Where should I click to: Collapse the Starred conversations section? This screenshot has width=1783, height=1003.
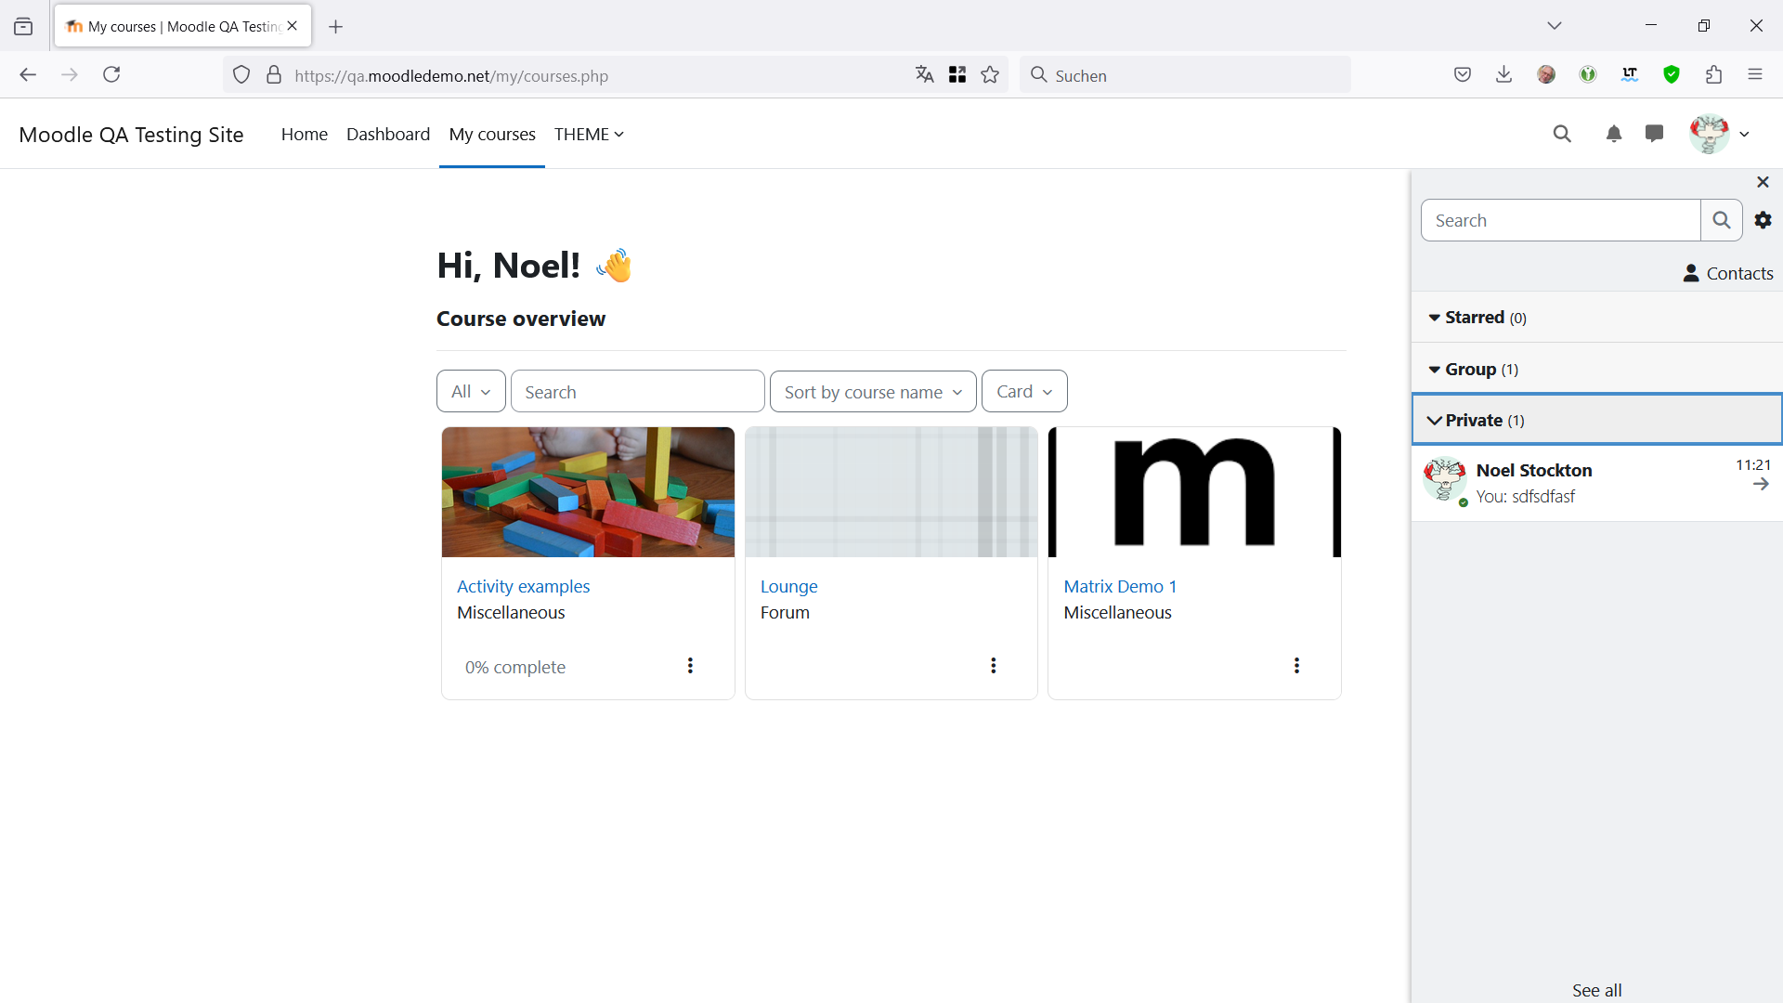point(1596,318)
